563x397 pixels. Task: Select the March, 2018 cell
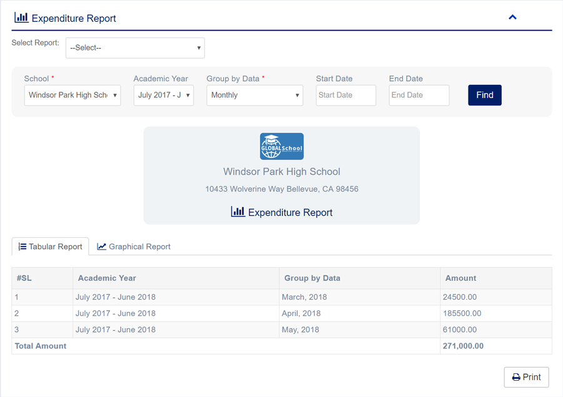[x=360, y=297]
